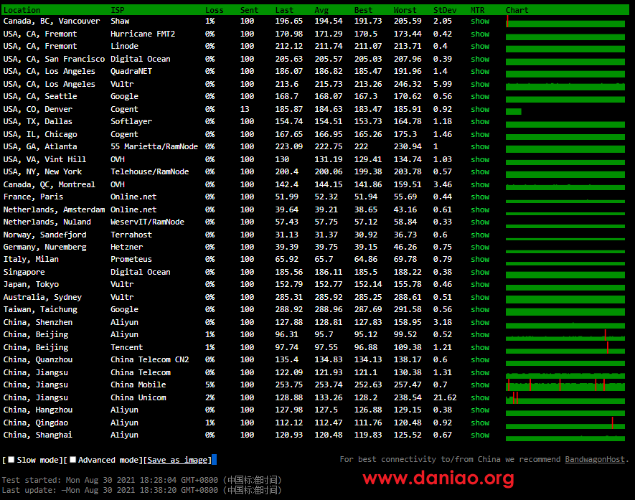Click the latency chart for Qingdao Aliyun

(565, 423)
